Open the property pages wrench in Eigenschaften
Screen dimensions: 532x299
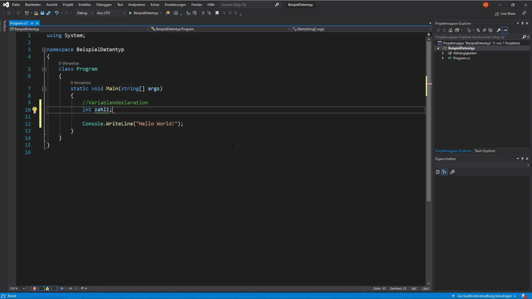coord(452,172)
